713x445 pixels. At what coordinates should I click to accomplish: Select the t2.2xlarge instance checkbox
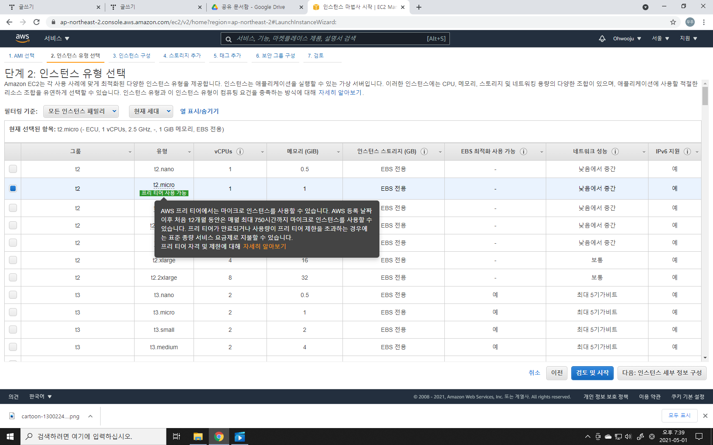pyautogui.click(x=13, y=277)
